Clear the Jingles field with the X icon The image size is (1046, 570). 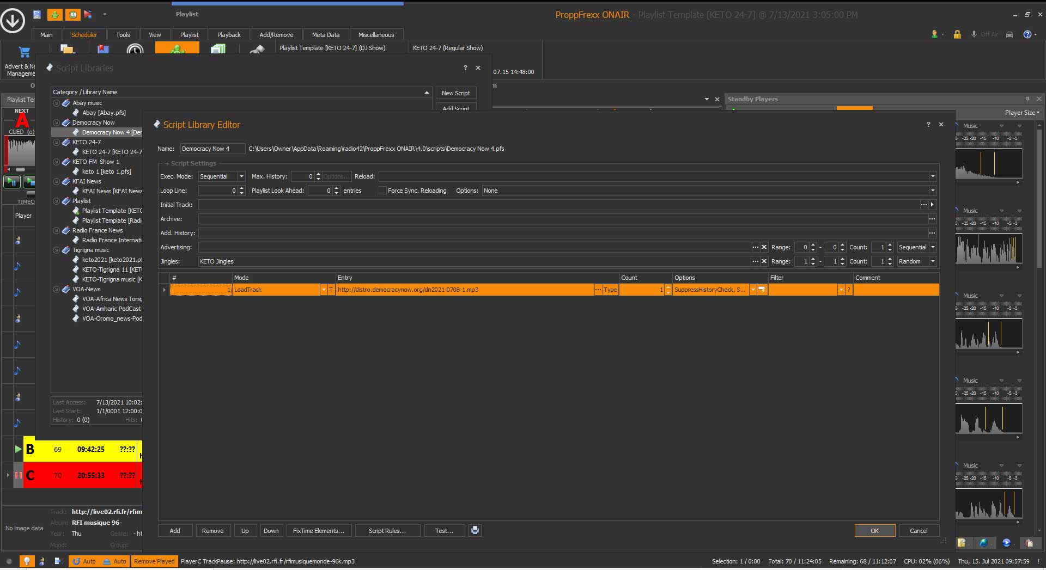(764, 261)
